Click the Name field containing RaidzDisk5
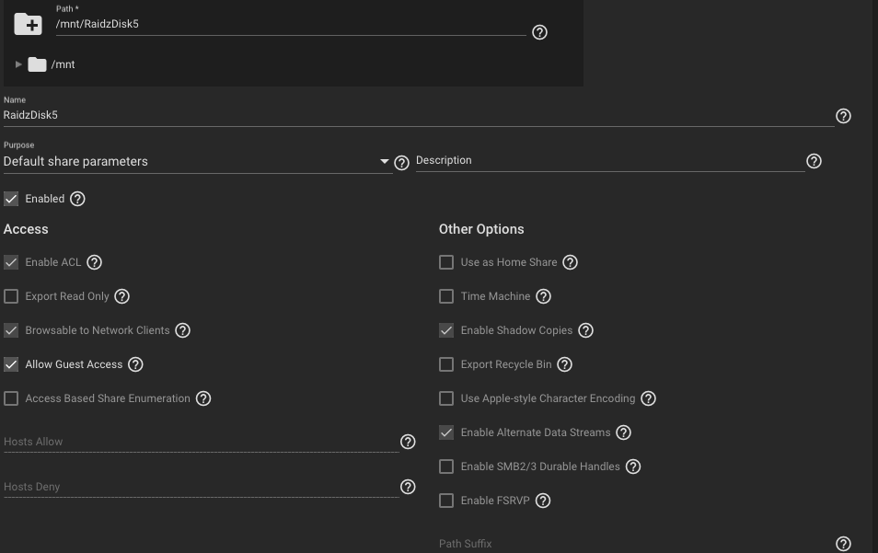Screen dimensions: 878x553 (418, 115)
